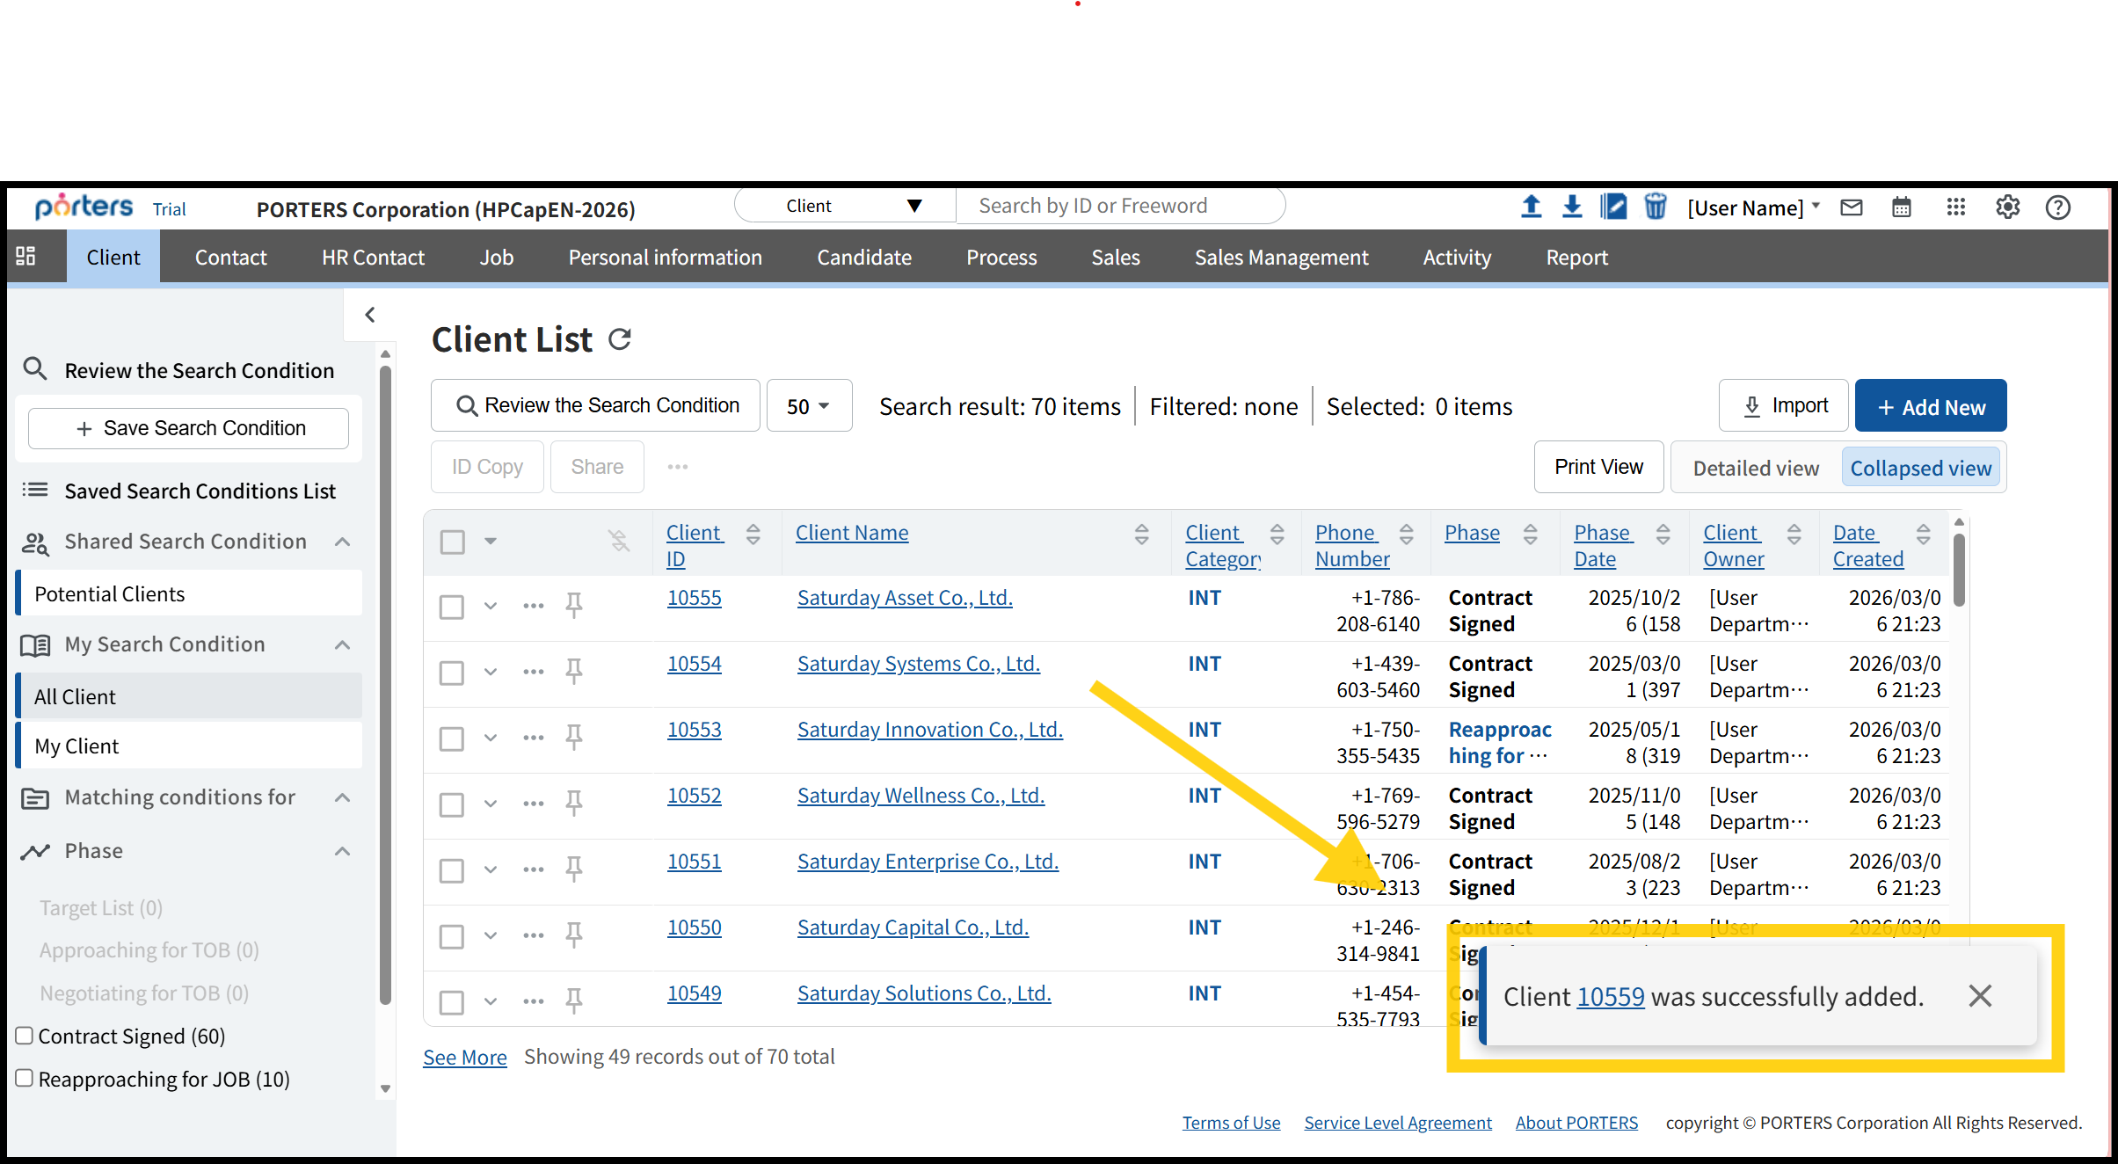Image resolution: width=2118 pixels, height=1164 pixels.
Task: Click the refresh icon beside Client List
Action: (620, 339)
